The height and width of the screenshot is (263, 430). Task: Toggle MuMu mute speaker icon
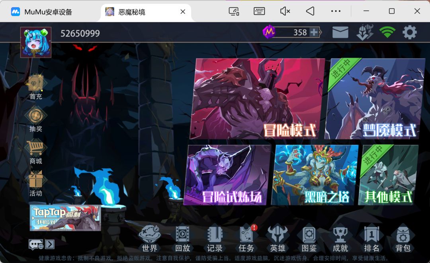coord(285,11)
